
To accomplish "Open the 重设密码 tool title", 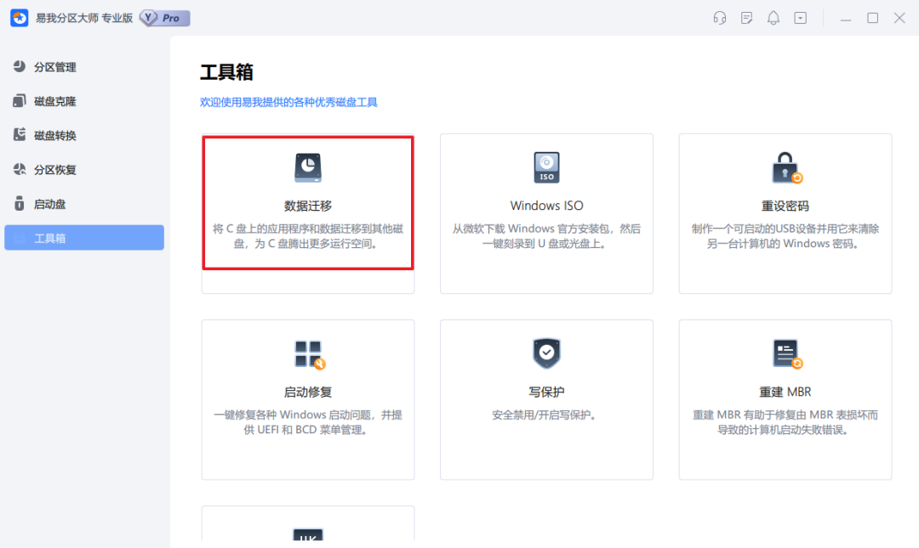I will pos(785,206).
